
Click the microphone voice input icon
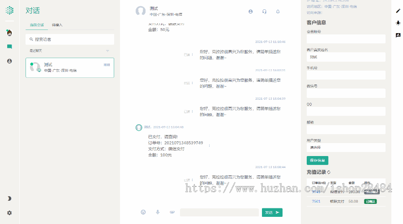(158, 212)
